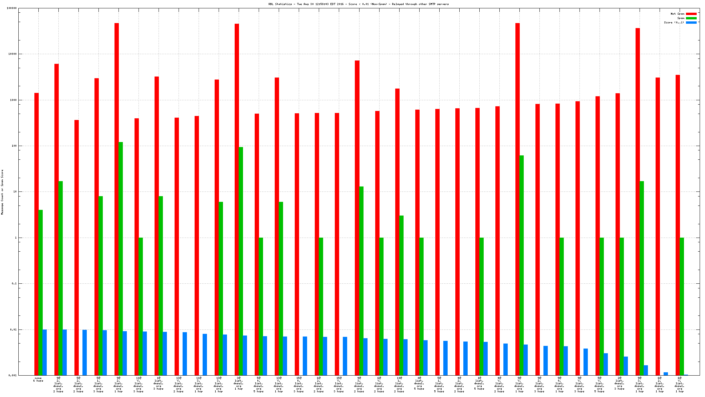Screen dimensions: 705x397
Task: Click the blue bar for "none 6 hops"
Action: pyautogui.click(x=45, y=352)
